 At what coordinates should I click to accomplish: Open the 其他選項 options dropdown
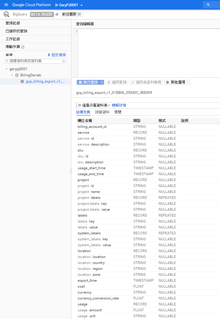click(x=177, y=82)
